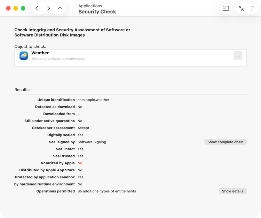Select the com.apple.weather identifier
The height and width of the screenshot is (218, 261).
(x=93, y=100)
